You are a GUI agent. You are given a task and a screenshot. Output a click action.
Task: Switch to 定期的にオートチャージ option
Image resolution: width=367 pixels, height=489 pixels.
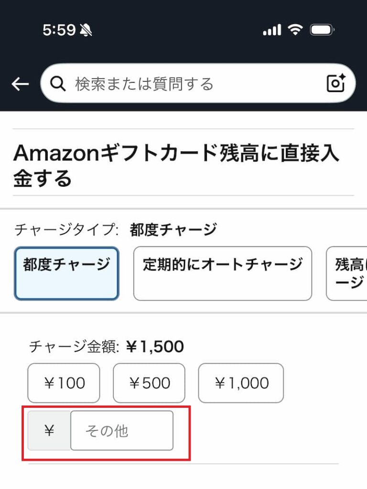[x=222, y=273]
